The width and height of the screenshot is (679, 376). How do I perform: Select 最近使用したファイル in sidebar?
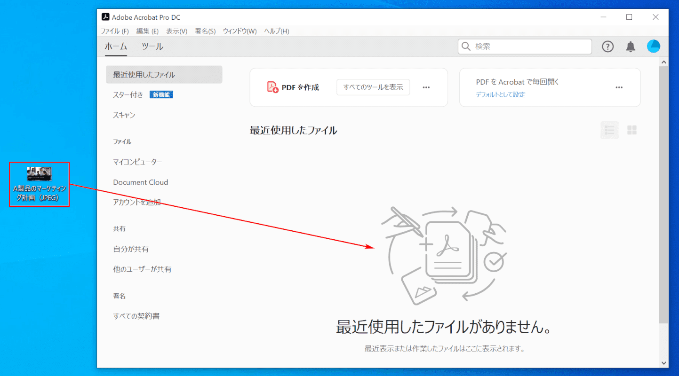point(164,75)
